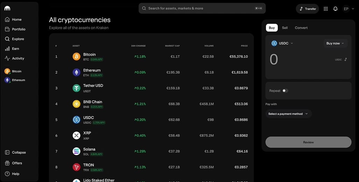Click the Transfer button
This screenshot has width=359, height=182.
[307, 9]
